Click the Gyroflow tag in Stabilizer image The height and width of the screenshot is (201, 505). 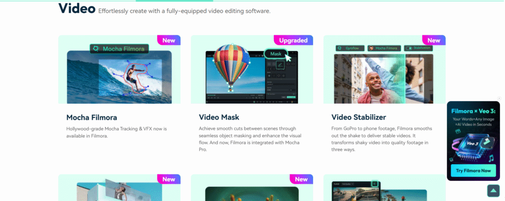click(350, 48)
